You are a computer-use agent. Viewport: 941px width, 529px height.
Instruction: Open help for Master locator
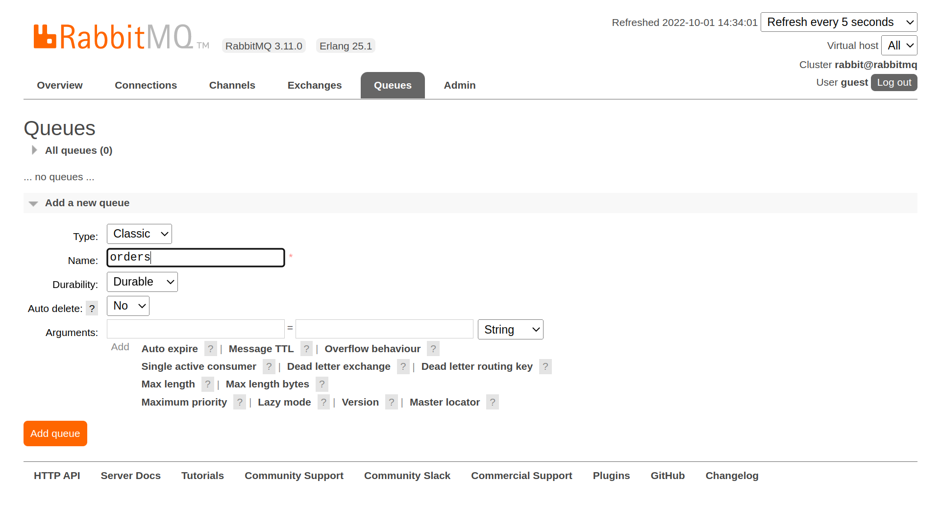click(x=492, y=402)
